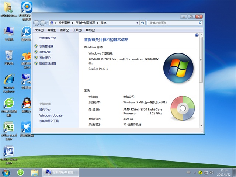Open the orange 2014 gift box shortcut
The image size is (236, 177).
tap(27, 60)
